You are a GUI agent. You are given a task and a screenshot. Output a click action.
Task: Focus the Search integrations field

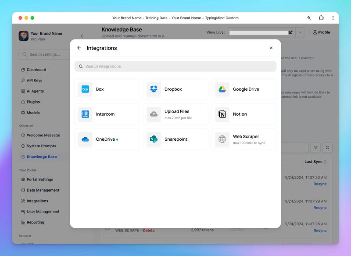[x=175, y=66]
